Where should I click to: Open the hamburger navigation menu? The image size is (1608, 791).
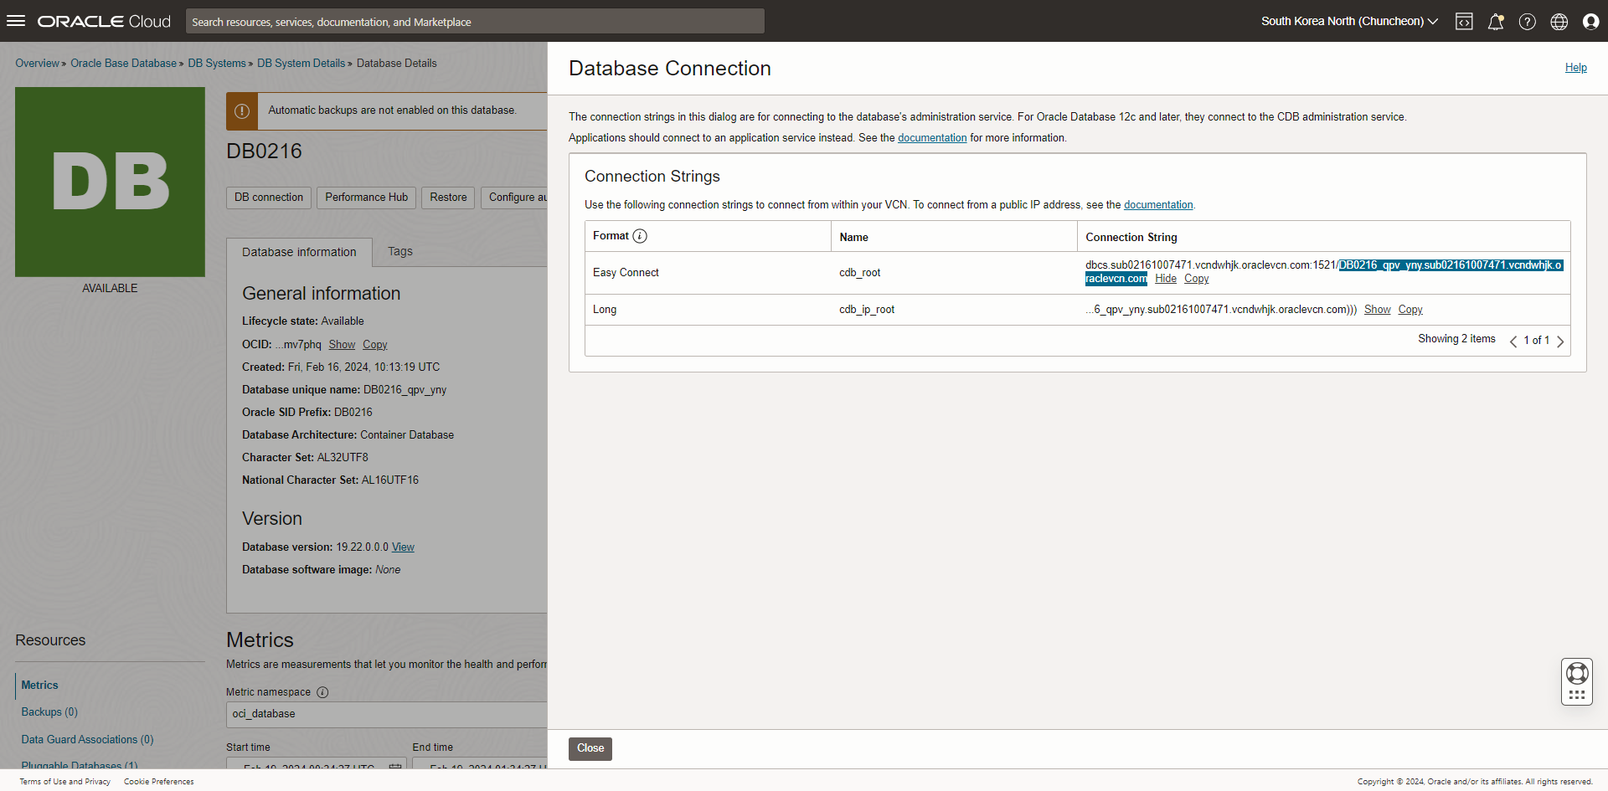[x=16, y=21]
